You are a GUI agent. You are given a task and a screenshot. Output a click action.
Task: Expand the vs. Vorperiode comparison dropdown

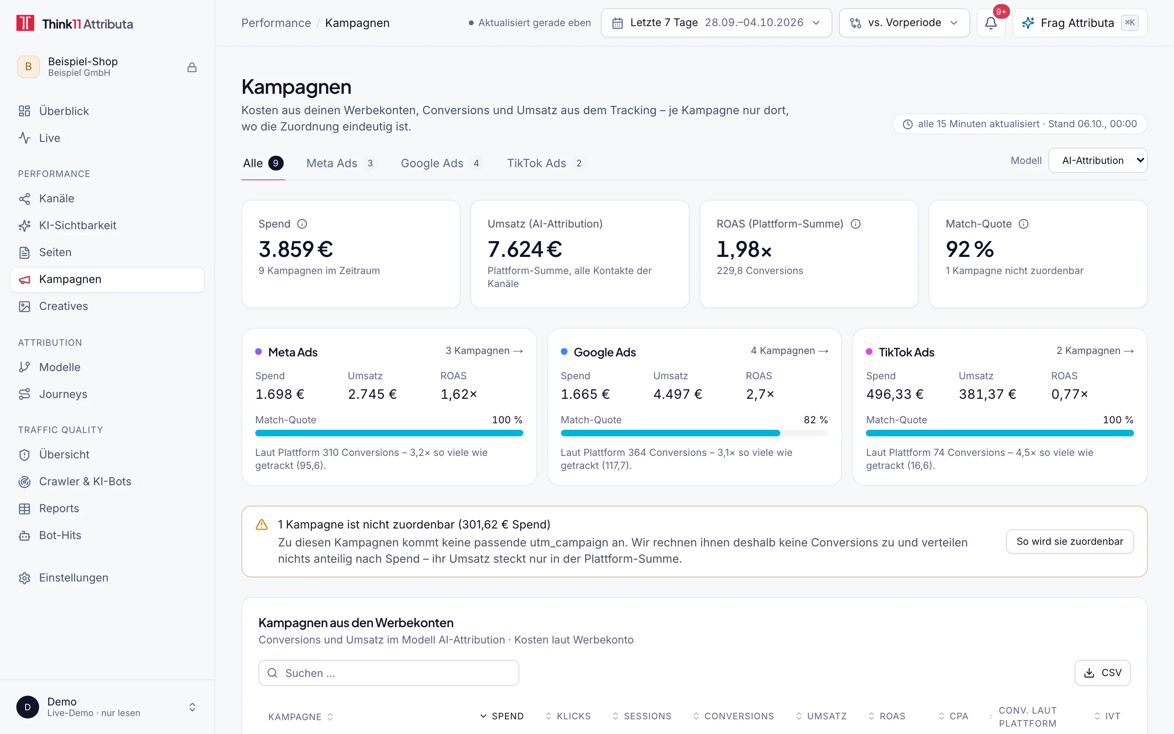pos(904,23)
